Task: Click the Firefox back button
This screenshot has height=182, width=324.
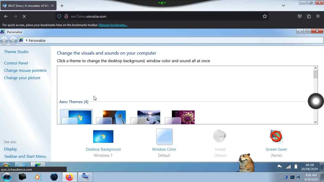Action: coord(6,16)
